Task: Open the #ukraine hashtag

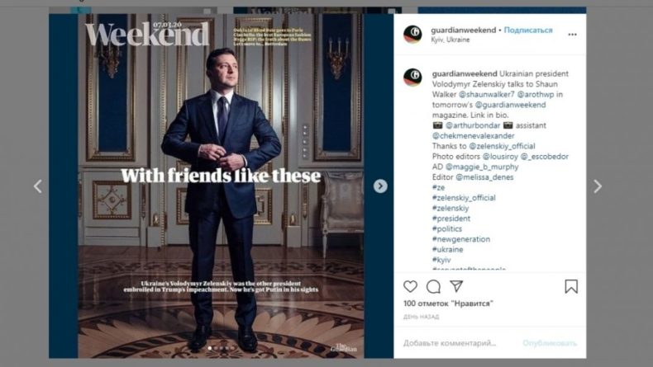Action: pos(448,250)
